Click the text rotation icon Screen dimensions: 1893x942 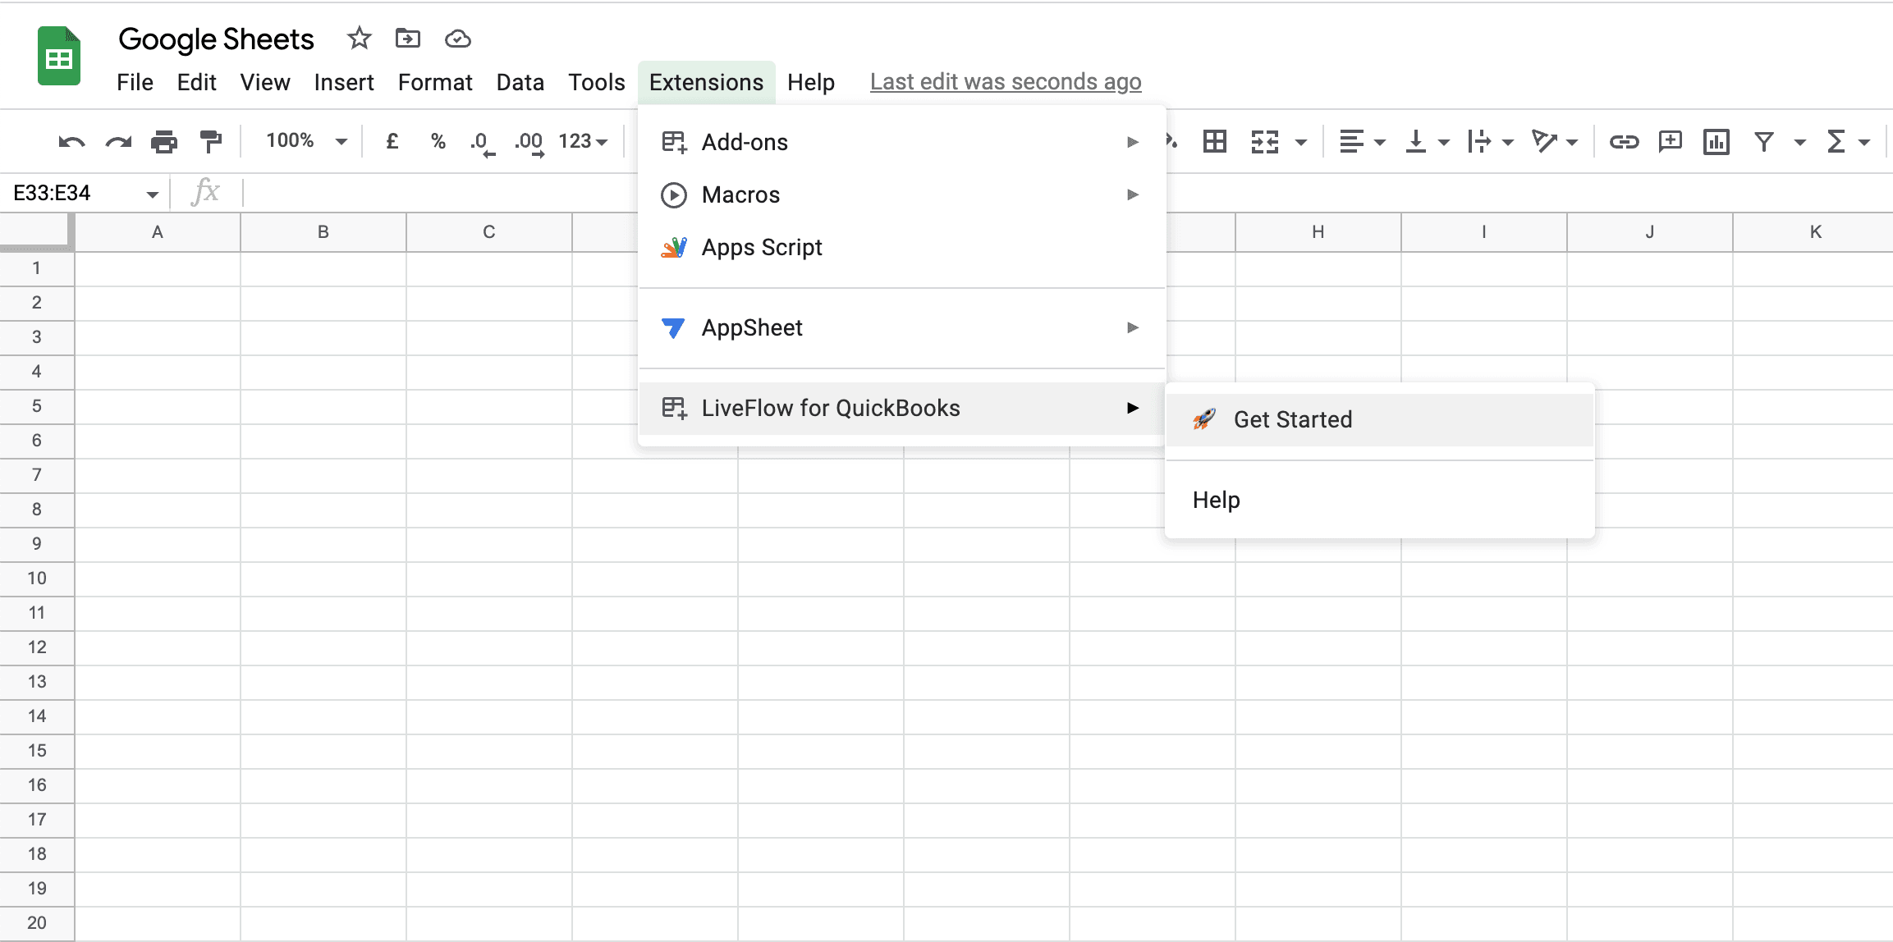pyautogui.click(x=1544, y=142)
